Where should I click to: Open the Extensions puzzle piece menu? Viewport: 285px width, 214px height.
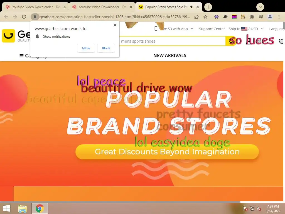(252, 17)
